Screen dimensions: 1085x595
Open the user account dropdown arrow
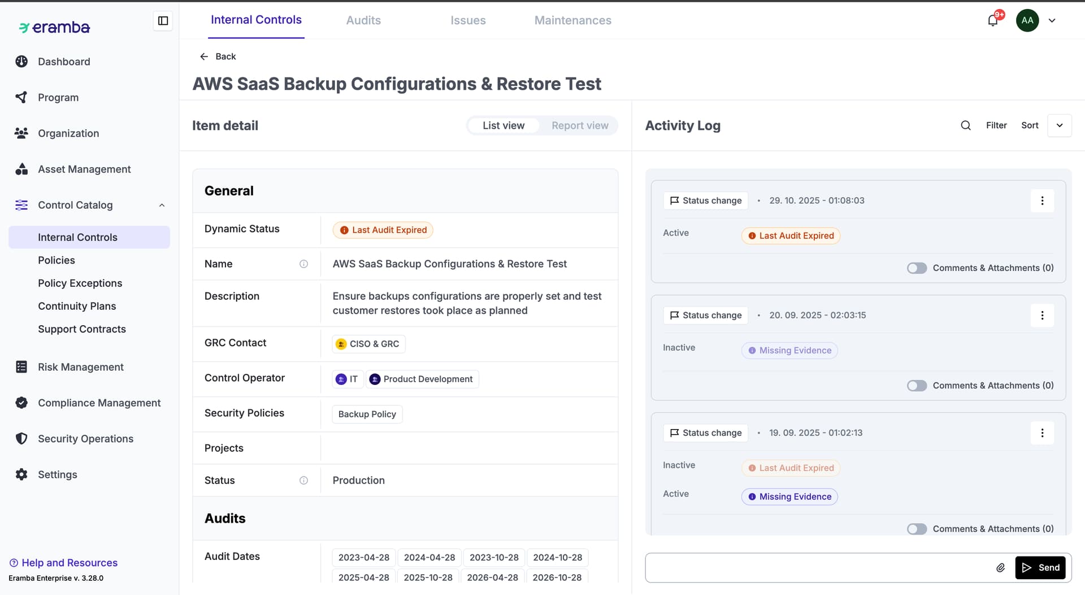pyautogui.click(x=1052, y=21)
